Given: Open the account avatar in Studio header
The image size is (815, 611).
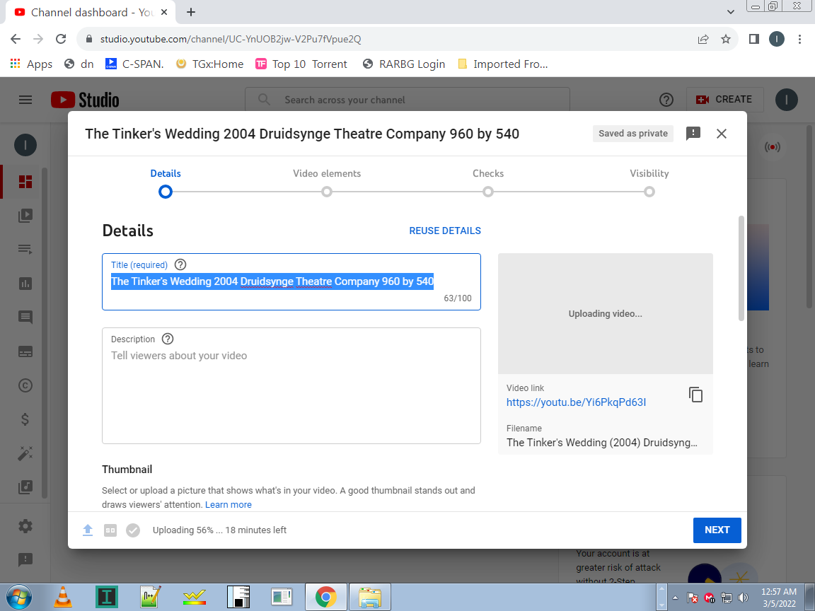Looking at the screenshot, I should point(787,100).
